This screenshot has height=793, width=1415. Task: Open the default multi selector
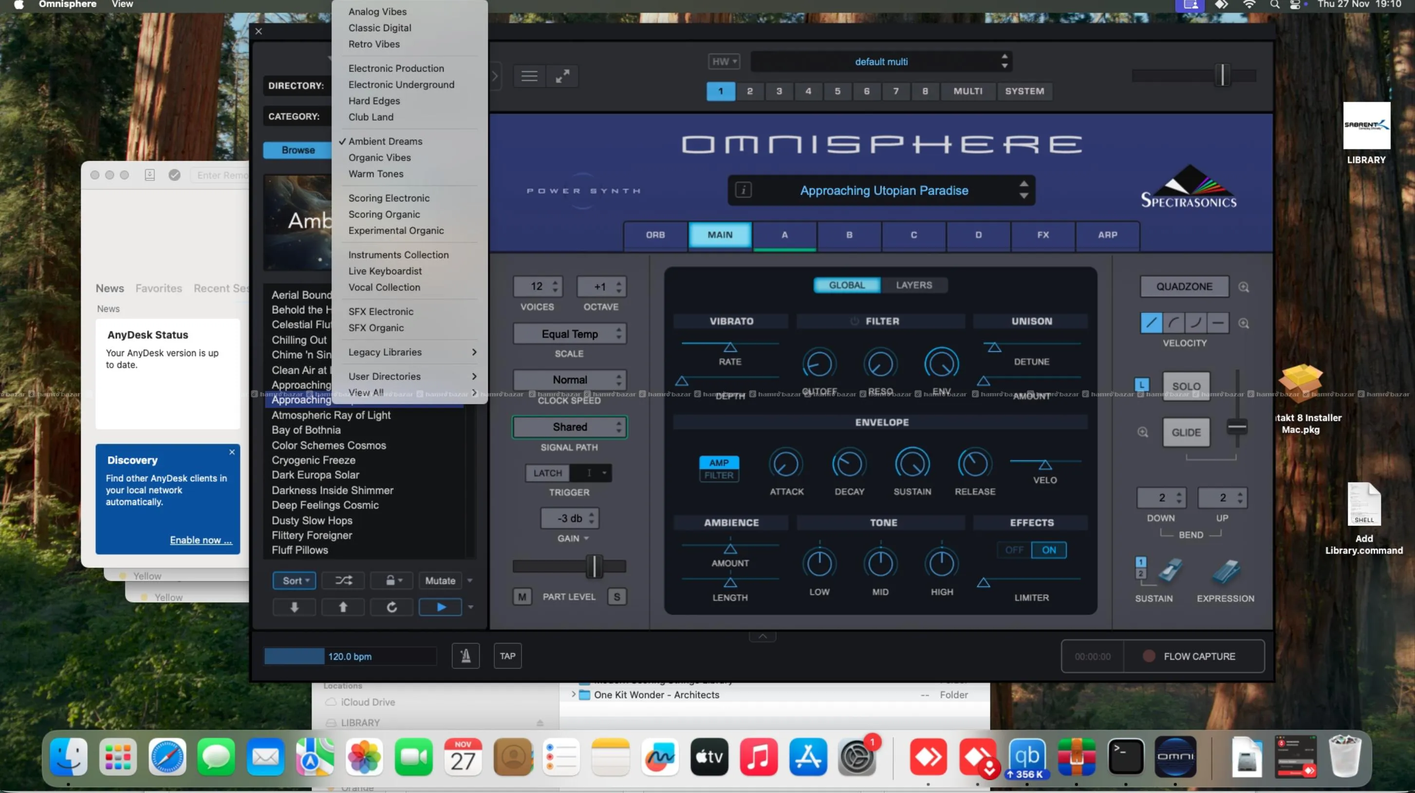881,61
